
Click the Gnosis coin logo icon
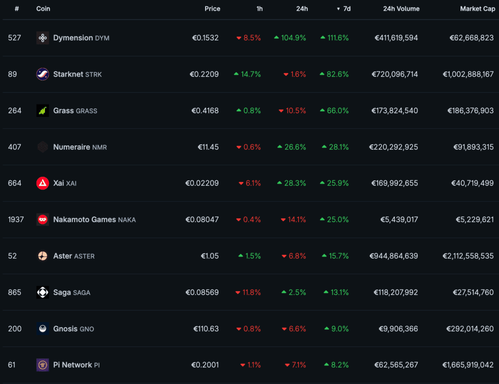(42, 329)
